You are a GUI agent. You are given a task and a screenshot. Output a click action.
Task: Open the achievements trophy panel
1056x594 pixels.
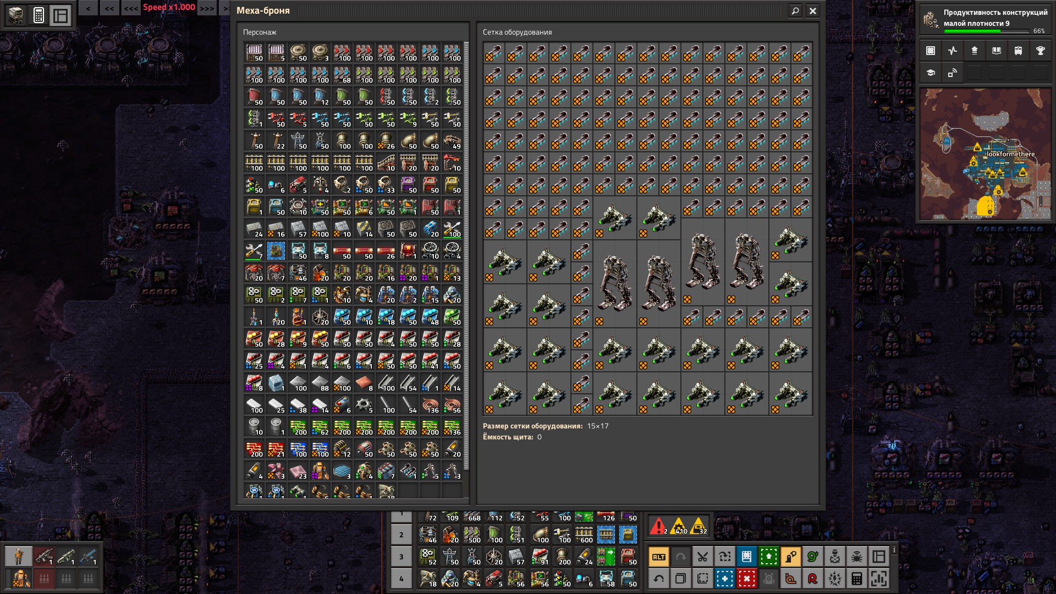point(1040,51)
